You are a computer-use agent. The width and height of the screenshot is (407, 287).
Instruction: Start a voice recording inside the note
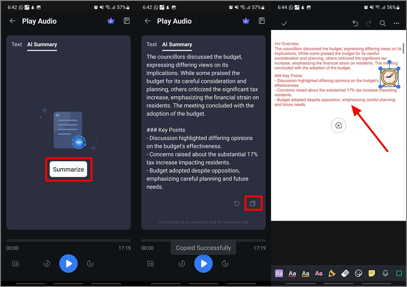[386, 273]
